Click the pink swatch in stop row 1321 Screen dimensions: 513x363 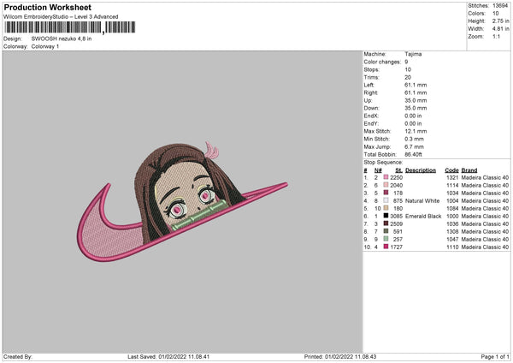386,177
